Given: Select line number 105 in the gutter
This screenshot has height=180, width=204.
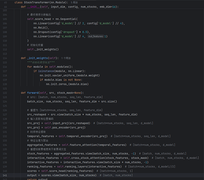Looking at the screenshot, I should 5,19.
